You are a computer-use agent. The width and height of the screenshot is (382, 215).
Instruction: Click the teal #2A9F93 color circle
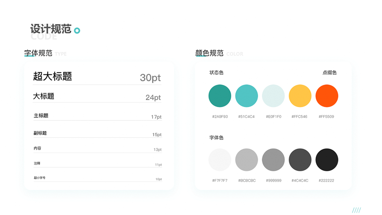click(x=220, y=96)
